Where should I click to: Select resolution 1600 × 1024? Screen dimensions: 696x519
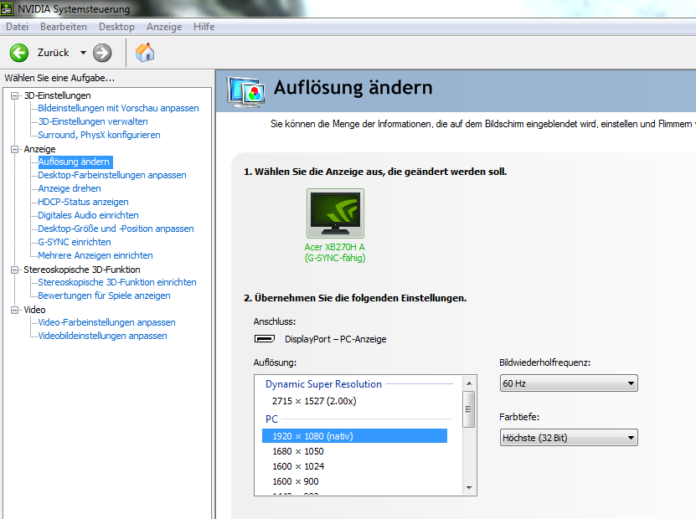[298, 466]
